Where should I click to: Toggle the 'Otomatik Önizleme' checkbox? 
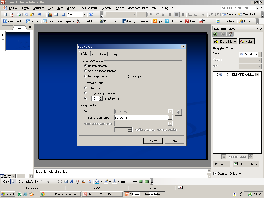click(215, 174)
